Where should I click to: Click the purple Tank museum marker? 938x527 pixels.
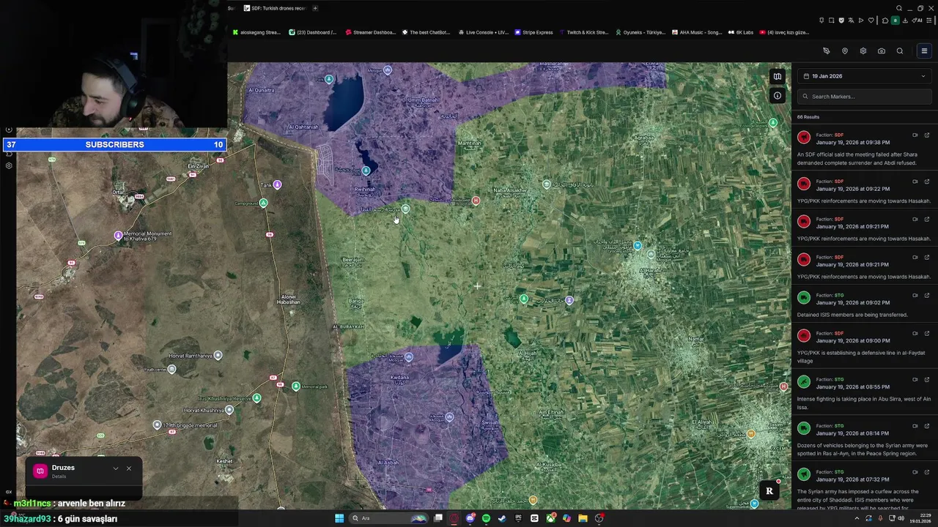coord(277,184)
